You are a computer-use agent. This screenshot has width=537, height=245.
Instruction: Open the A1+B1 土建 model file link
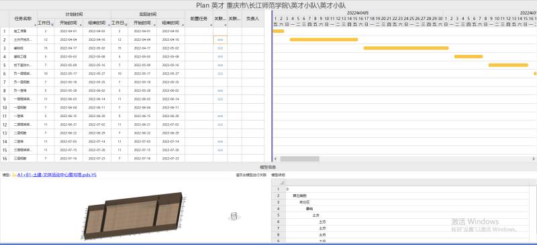click(x=57, y=175)
